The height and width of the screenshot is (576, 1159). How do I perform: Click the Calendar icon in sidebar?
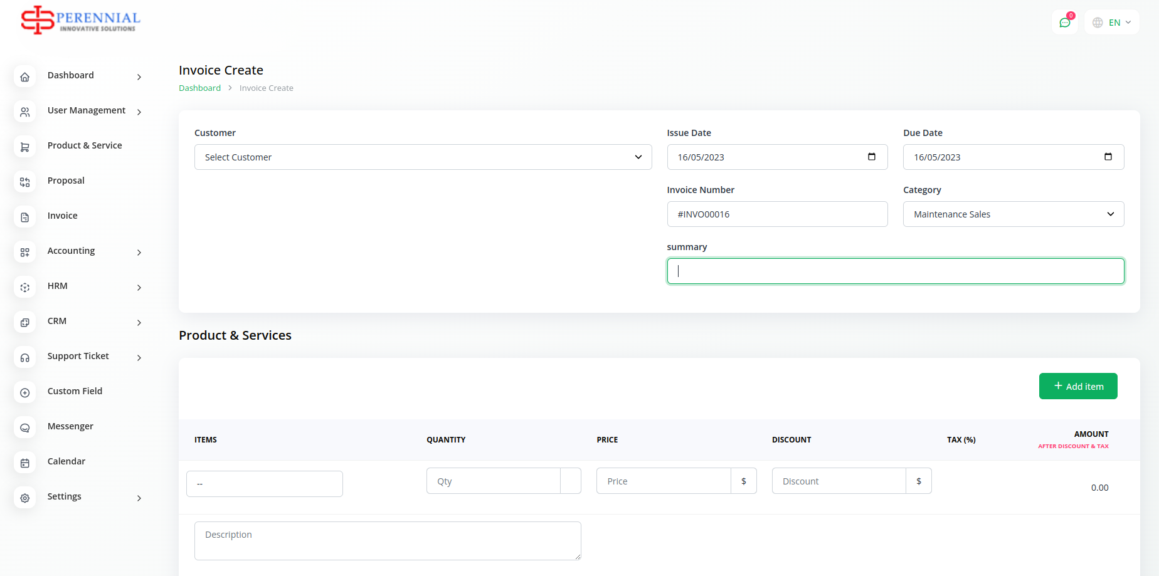point(25,463)
